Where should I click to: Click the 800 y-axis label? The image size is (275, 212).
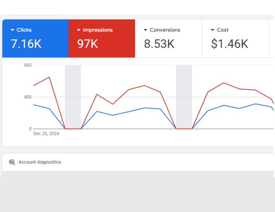[x=28, y=65]
